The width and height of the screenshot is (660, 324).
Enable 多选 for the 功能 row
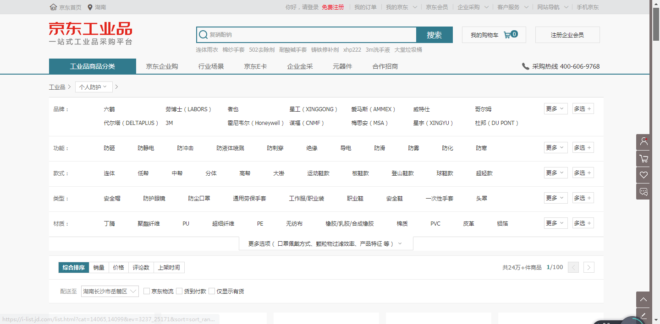583,148
